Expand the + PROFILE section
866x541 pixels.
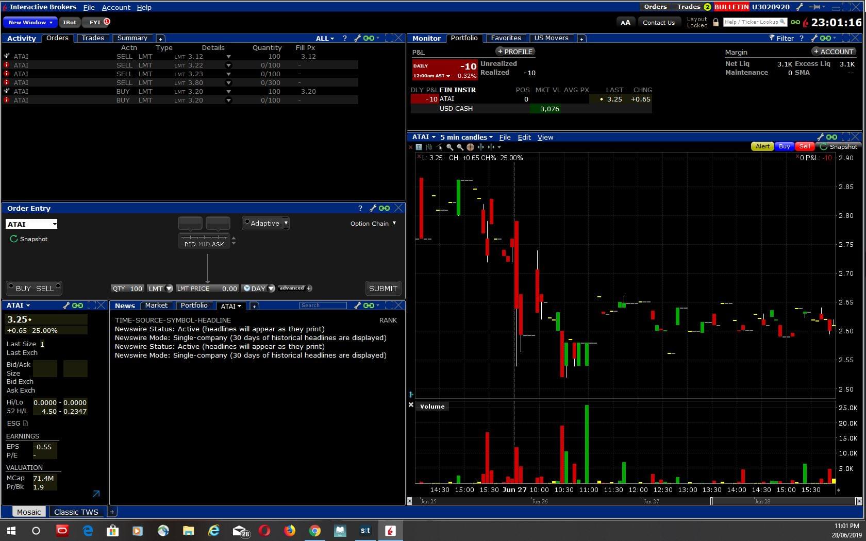click(515, 52)
